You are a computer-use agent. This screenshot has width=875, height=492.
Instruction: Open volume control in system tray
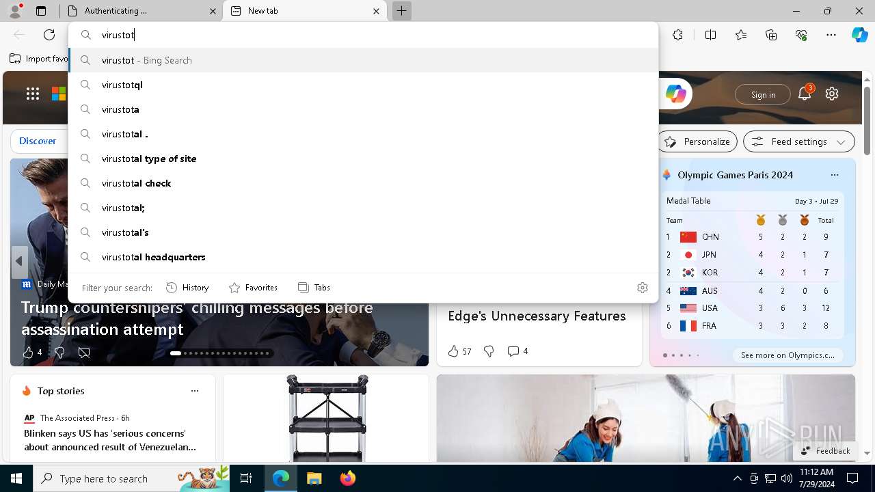coord(786,478)
